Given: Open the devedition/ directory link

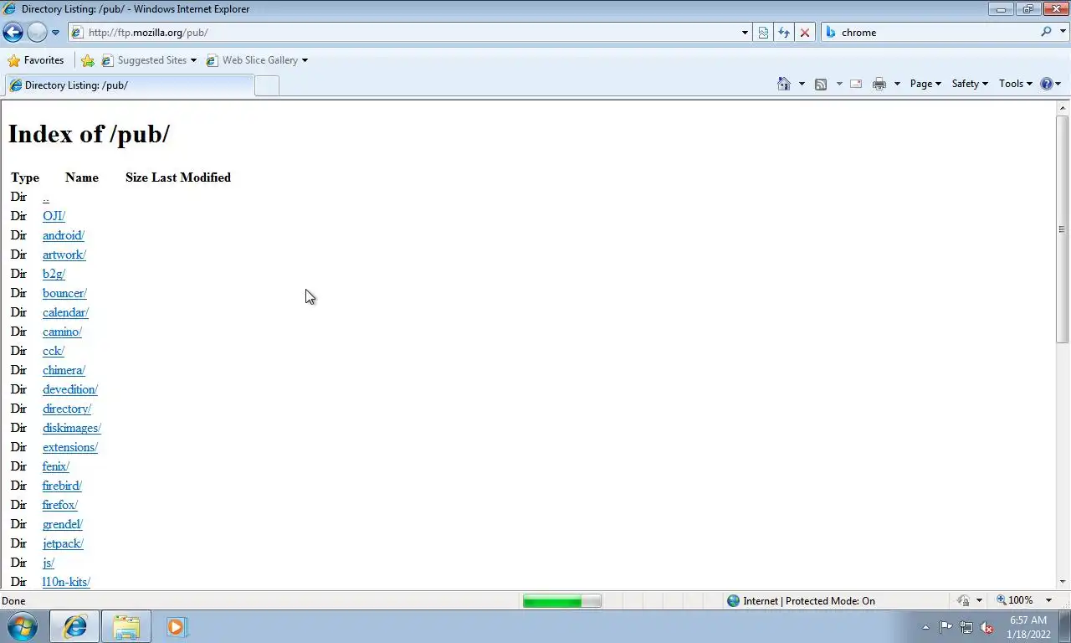Looking at the screenshot, I should tap(70, 389).
